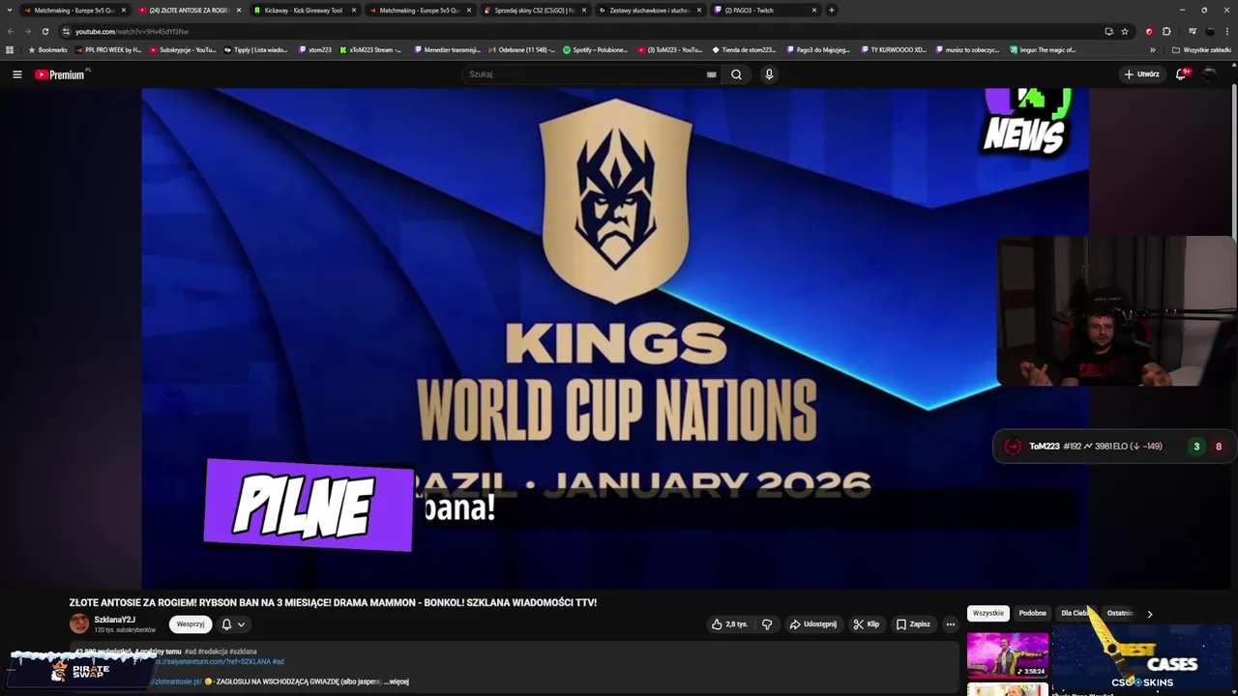Screen dimensions: 1238x696
Task: Open recommended video thumbnail with 3:58:24 duration
Action: pos(1007,654)
